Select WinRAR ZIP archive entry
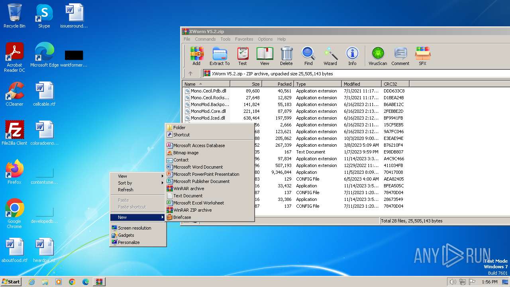510x287 pixels. [210, 210]
